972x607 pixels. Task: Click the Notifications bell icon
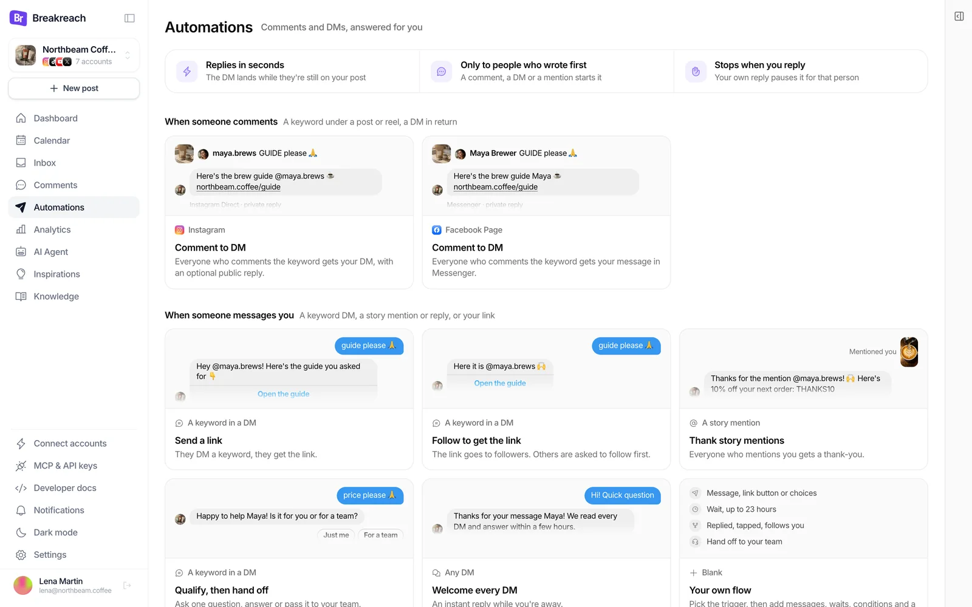pyautogui.click(x=21, y=510)
